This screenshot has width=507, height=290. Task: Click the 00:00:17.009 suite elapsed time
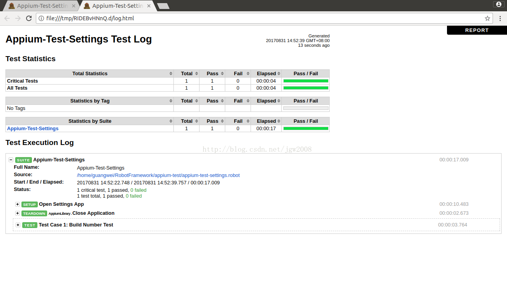pyautogui.click(x=454, y=160)
